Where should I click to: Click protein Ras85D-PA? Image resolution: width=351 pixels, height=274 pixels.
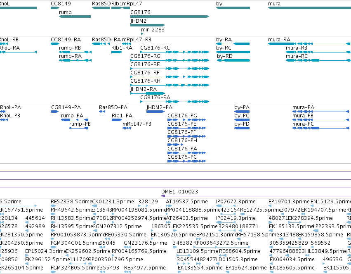pyautogui.click(x=102, y=112)
